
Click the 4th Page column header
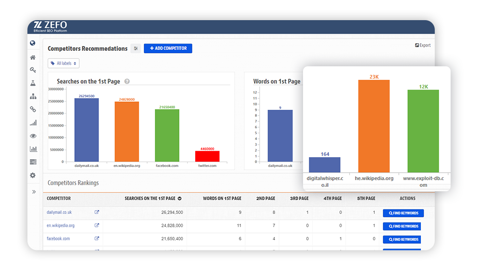(x=332, y=199)
